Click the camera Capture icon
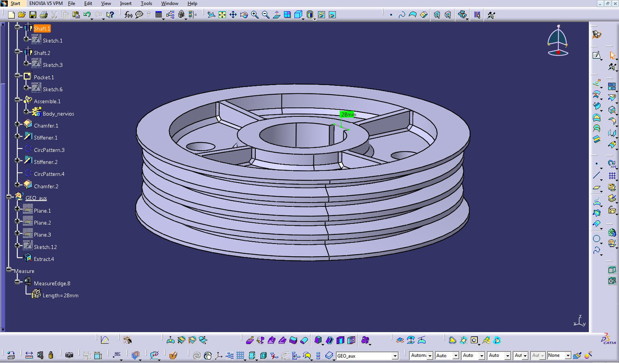 pyautogui.click(x=69, y=355)
